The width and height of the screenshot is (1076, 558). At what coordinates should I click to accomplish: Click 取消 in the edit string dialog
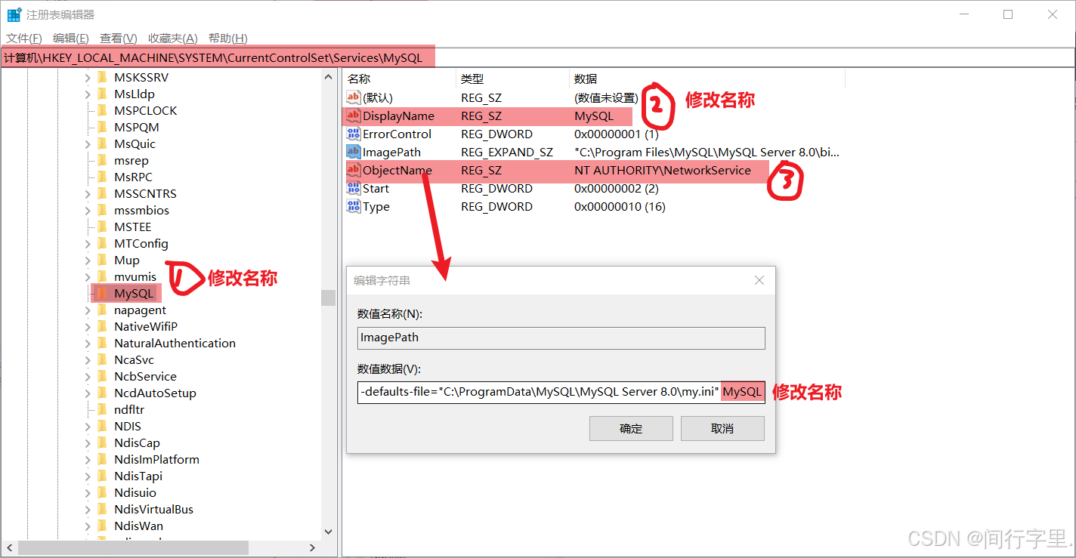coord(722,428)
